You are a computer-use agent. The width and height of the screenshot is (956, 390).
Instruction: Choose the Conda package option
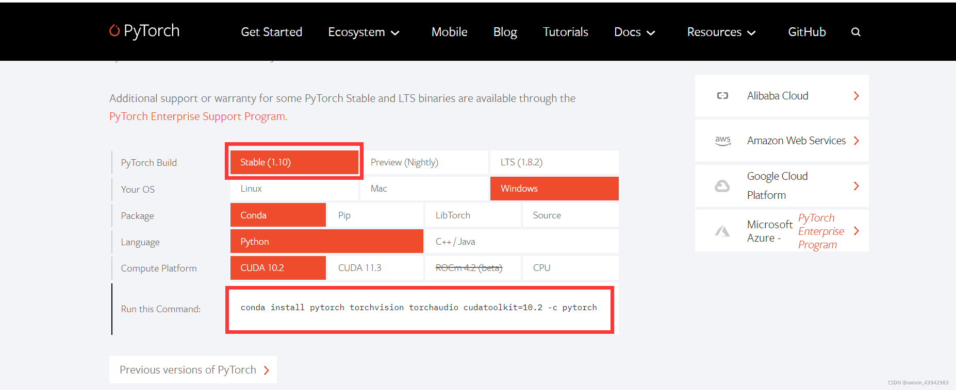pyautogui.click(x=278, y=215)
